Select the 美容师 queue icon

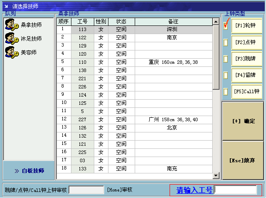pos(12,52)
